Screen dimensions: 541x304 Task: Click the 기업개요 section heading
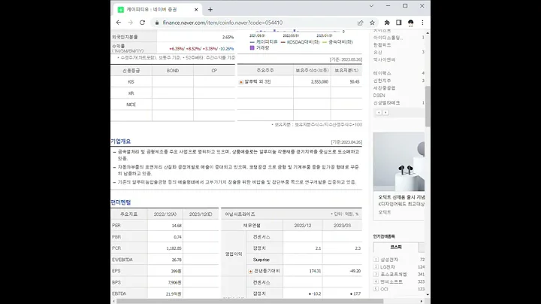tap(120, 141)
